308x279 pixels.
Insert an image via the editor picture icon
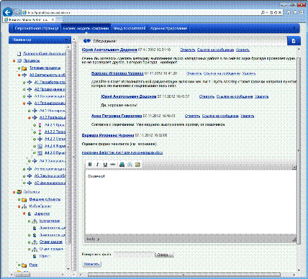pos(137,165)
